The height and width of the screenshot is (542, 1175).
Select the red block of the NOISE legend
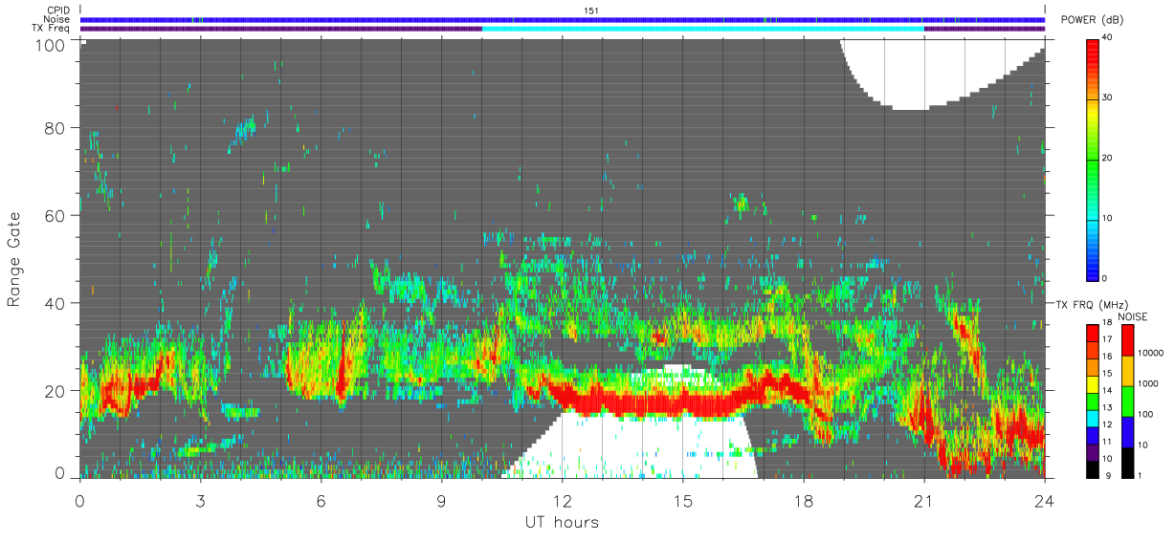(1128, 340)
